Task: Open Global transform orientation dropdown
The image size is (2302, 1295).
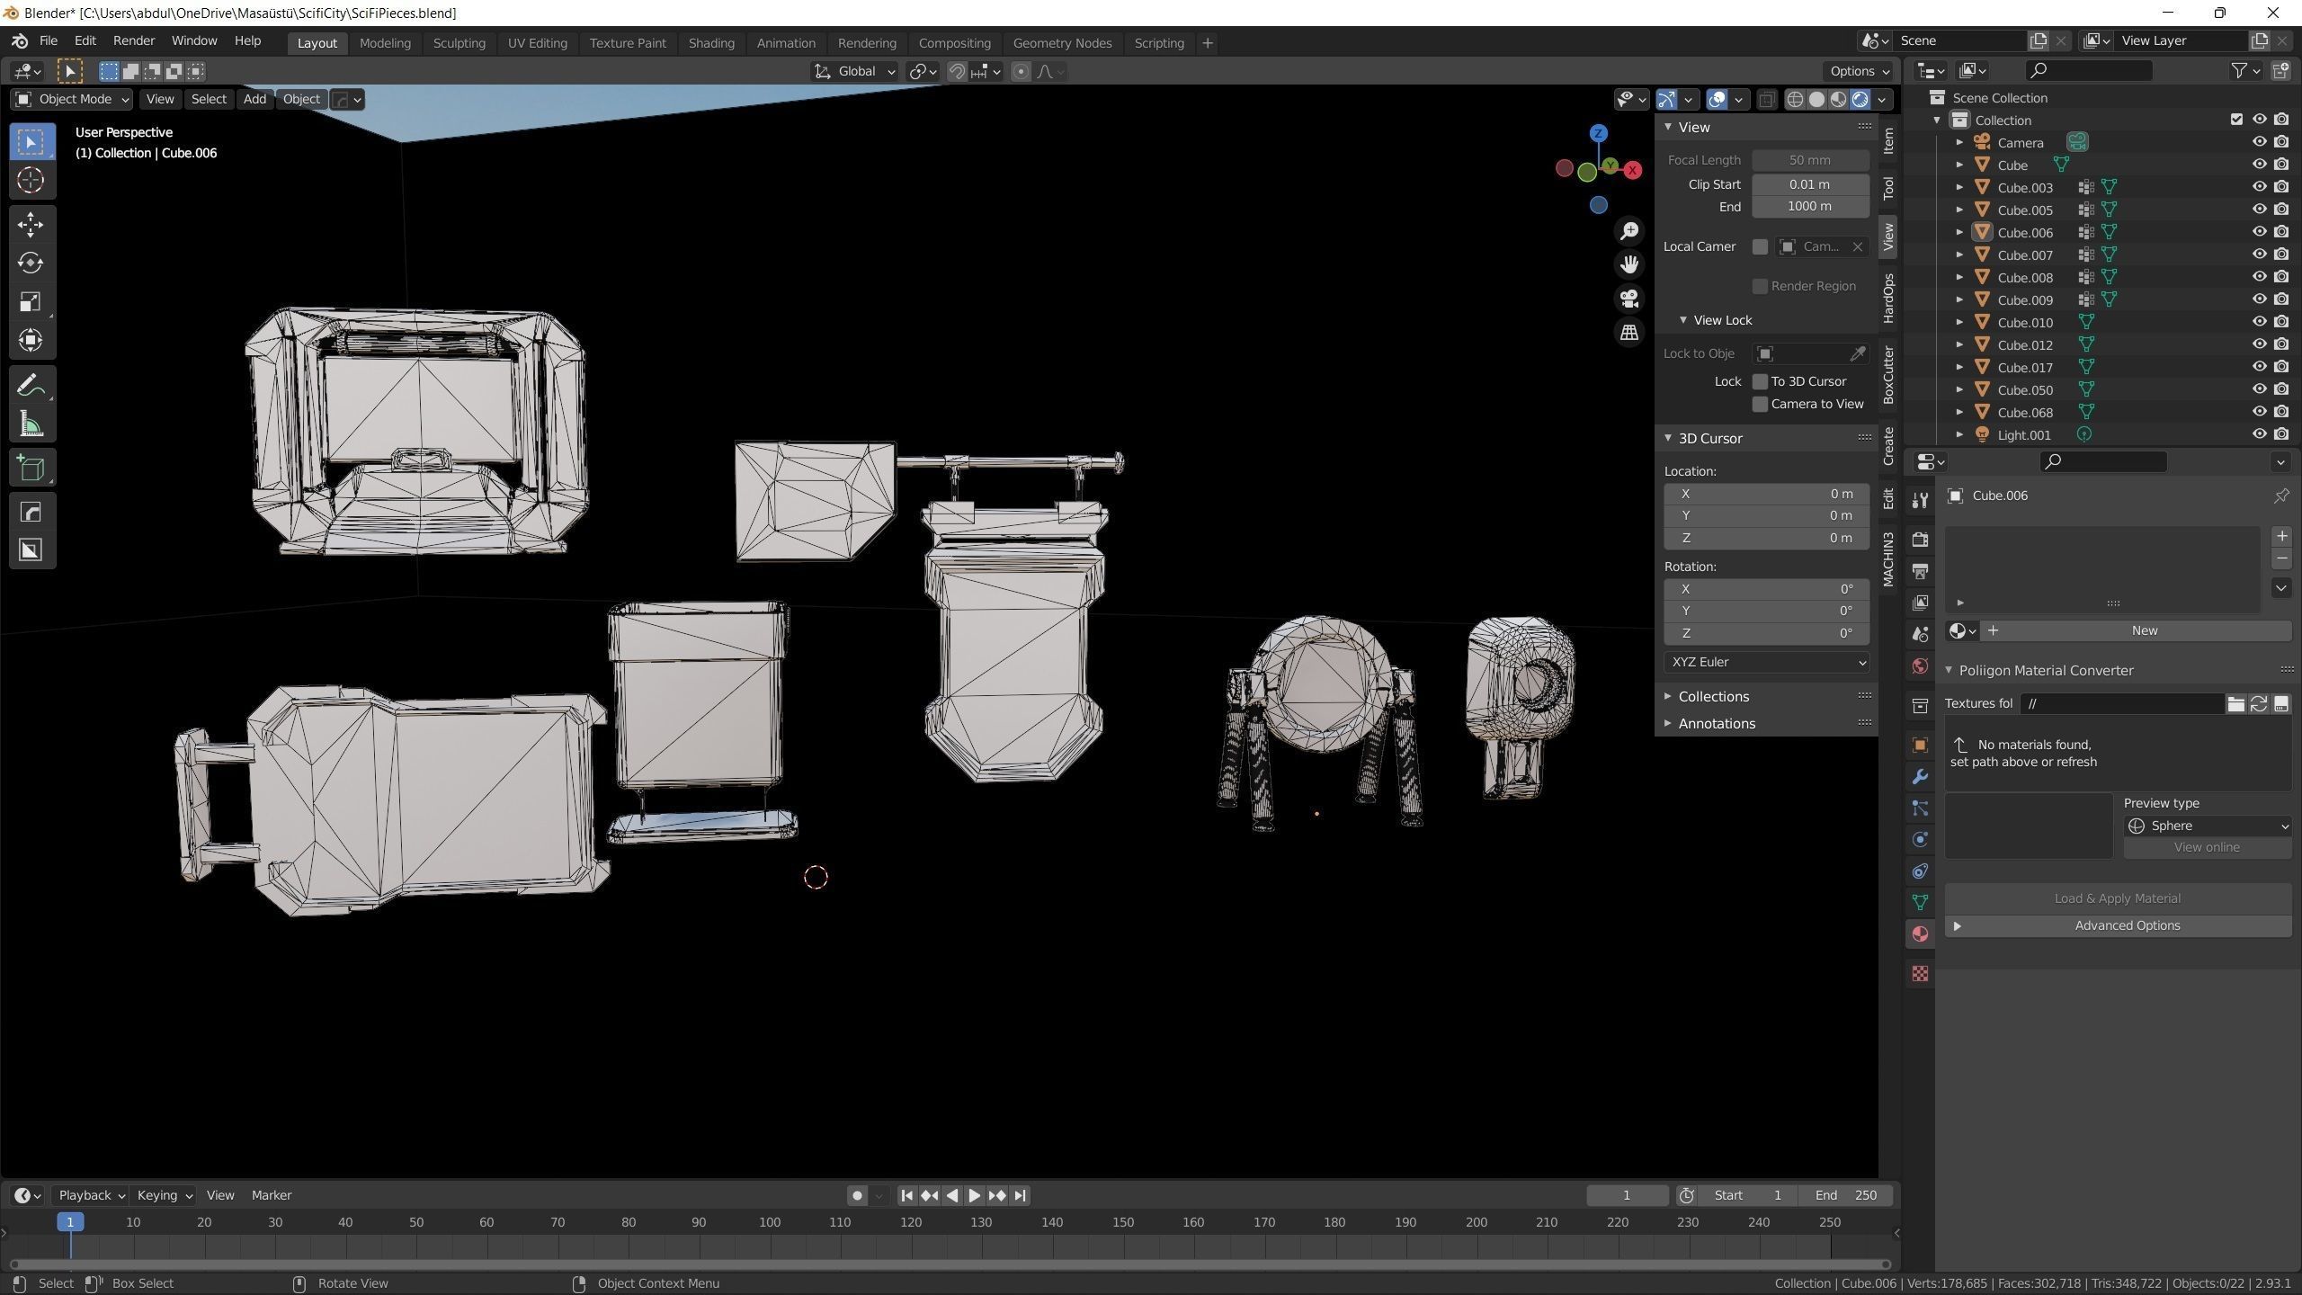Action: 854,71
